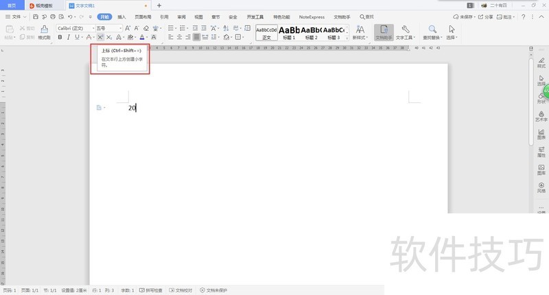Open the 文件 file menu

[16, 16]
